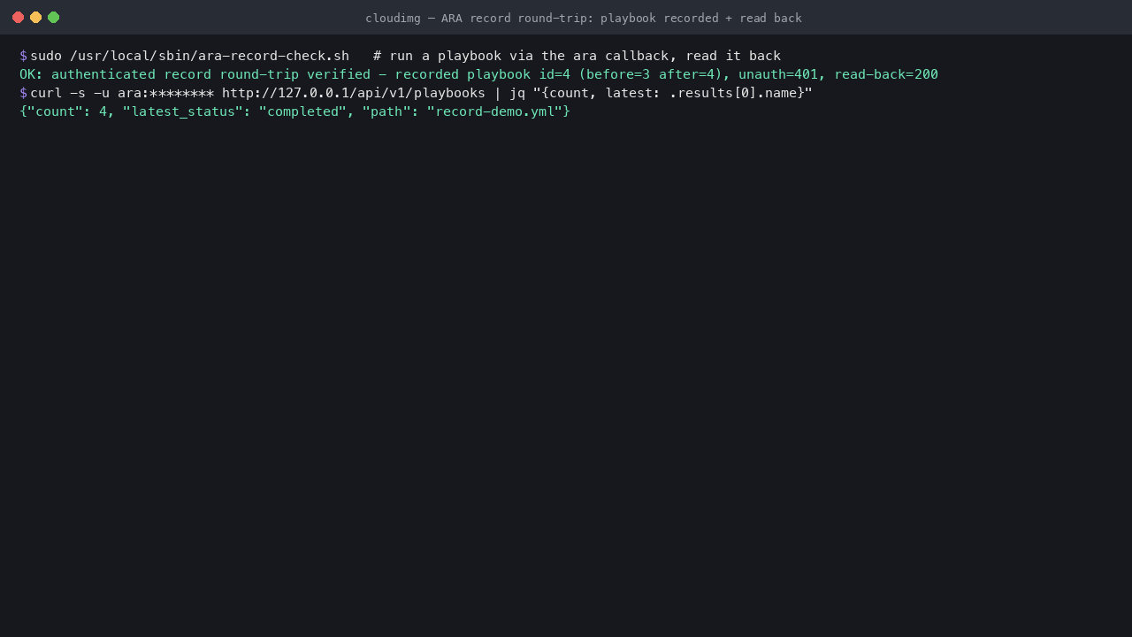Image resolution: width=1132 pixels, height=637 pixels.
Task: Click '"latest_status": "completed"' in output
Action: (x=234, y=111)
